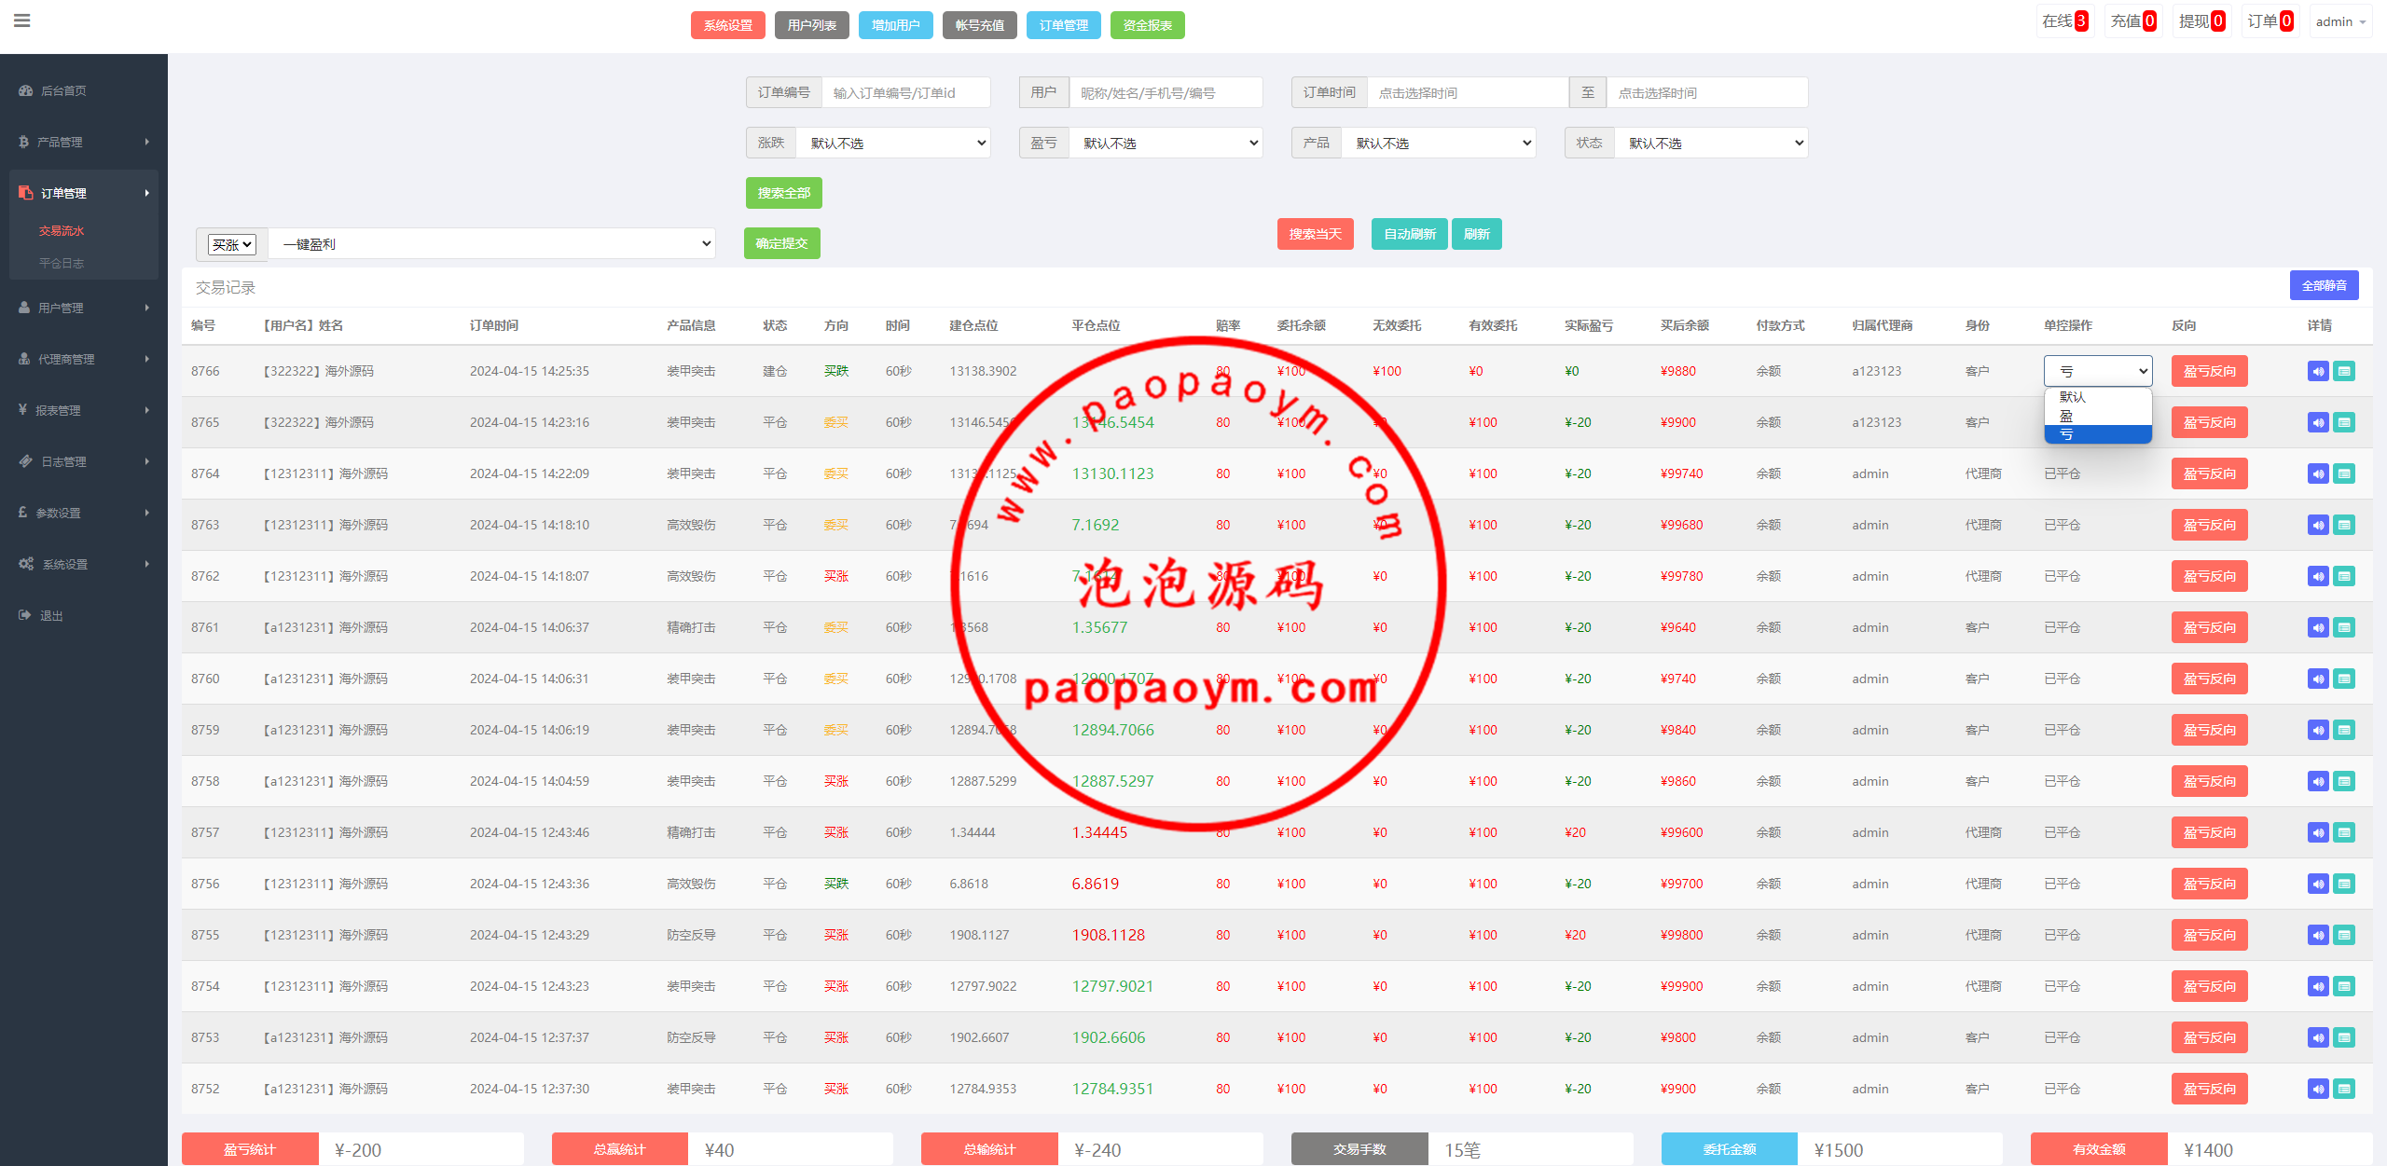The image size is (2387, 1166).
Task: Click the dashboard icon beside 后台首页
Action: [x=25, y=90]
